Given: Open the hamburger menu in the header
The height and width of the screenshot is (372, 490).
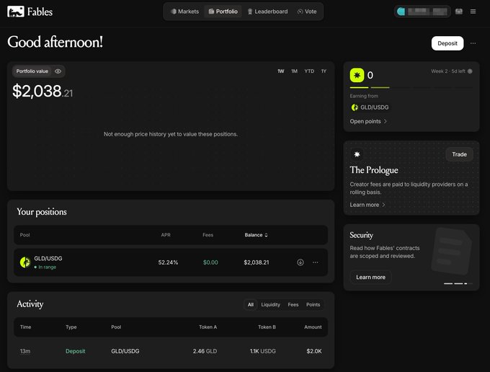Looking at the screenshot, I should (x=473, y=12).
